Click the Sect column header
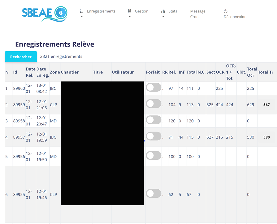277x224 pixels. 211,72
